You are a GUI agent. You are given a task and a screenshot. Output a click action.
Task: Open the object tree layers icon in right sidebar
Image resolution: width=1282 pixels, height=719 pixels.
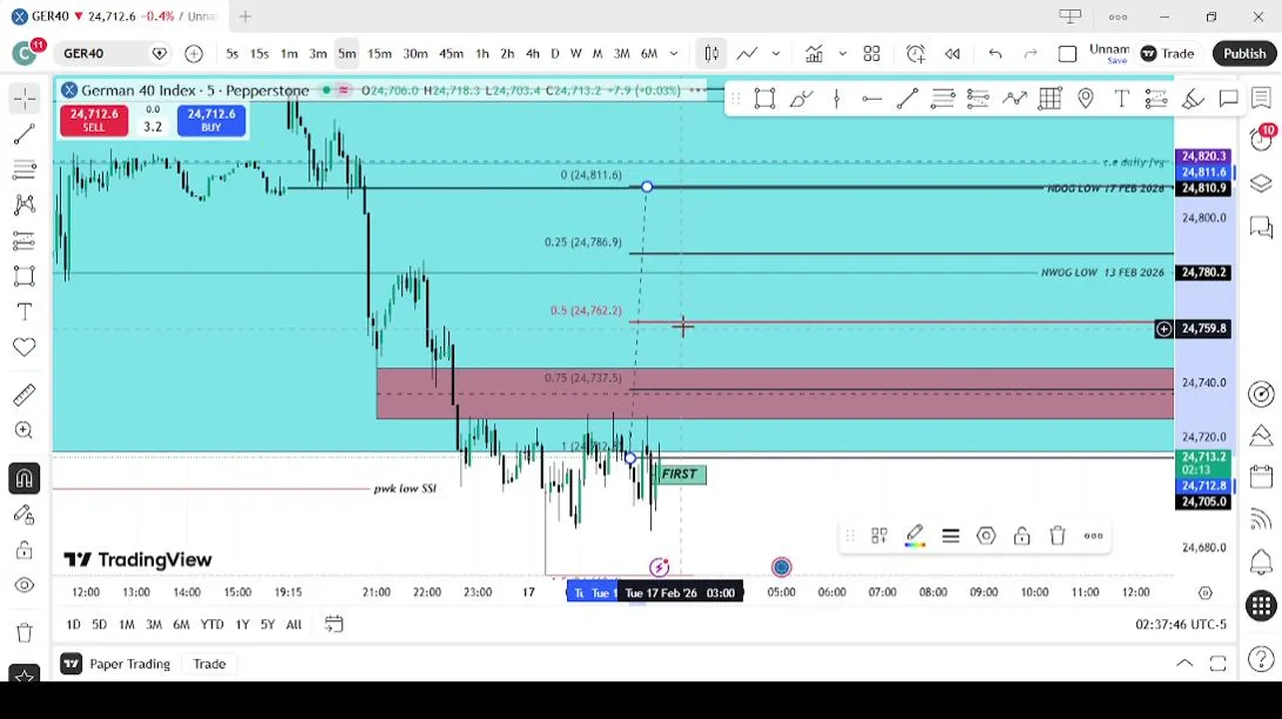coord(1261,184)
